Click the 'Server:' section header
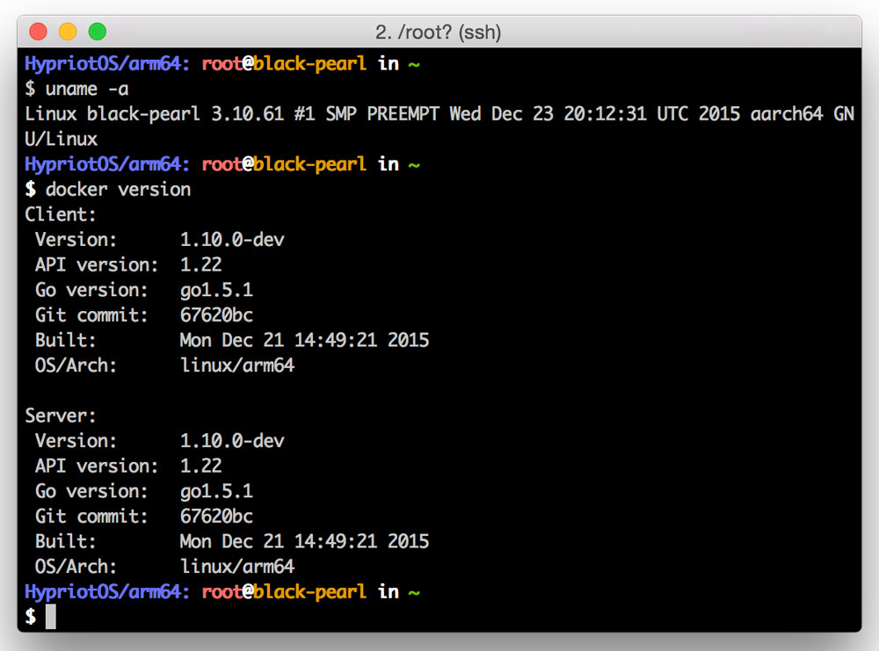The width and height of the screenshot is (879, 651). [x=61, y=416]
